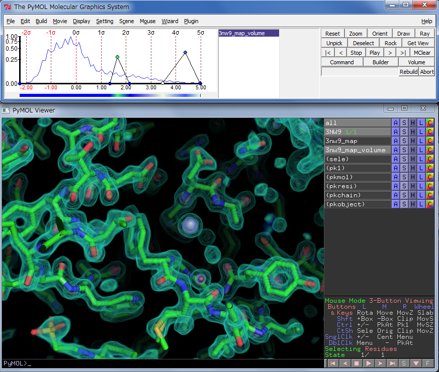Open the Action (A) dropdown for 3nw9_map_volume
Screen dimensions: 439x372
pyautogui.click(x=395, y=150)
